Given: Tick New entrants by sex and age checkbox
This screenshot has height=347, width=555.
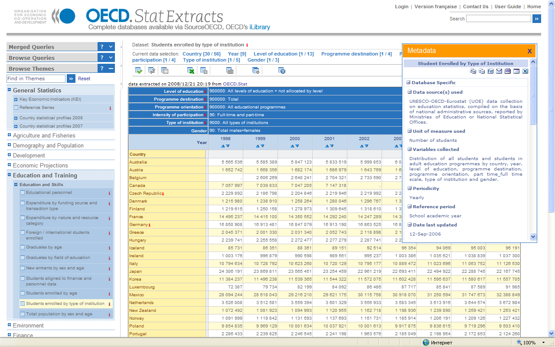Looking at the screenshot, I should [23, 268].
